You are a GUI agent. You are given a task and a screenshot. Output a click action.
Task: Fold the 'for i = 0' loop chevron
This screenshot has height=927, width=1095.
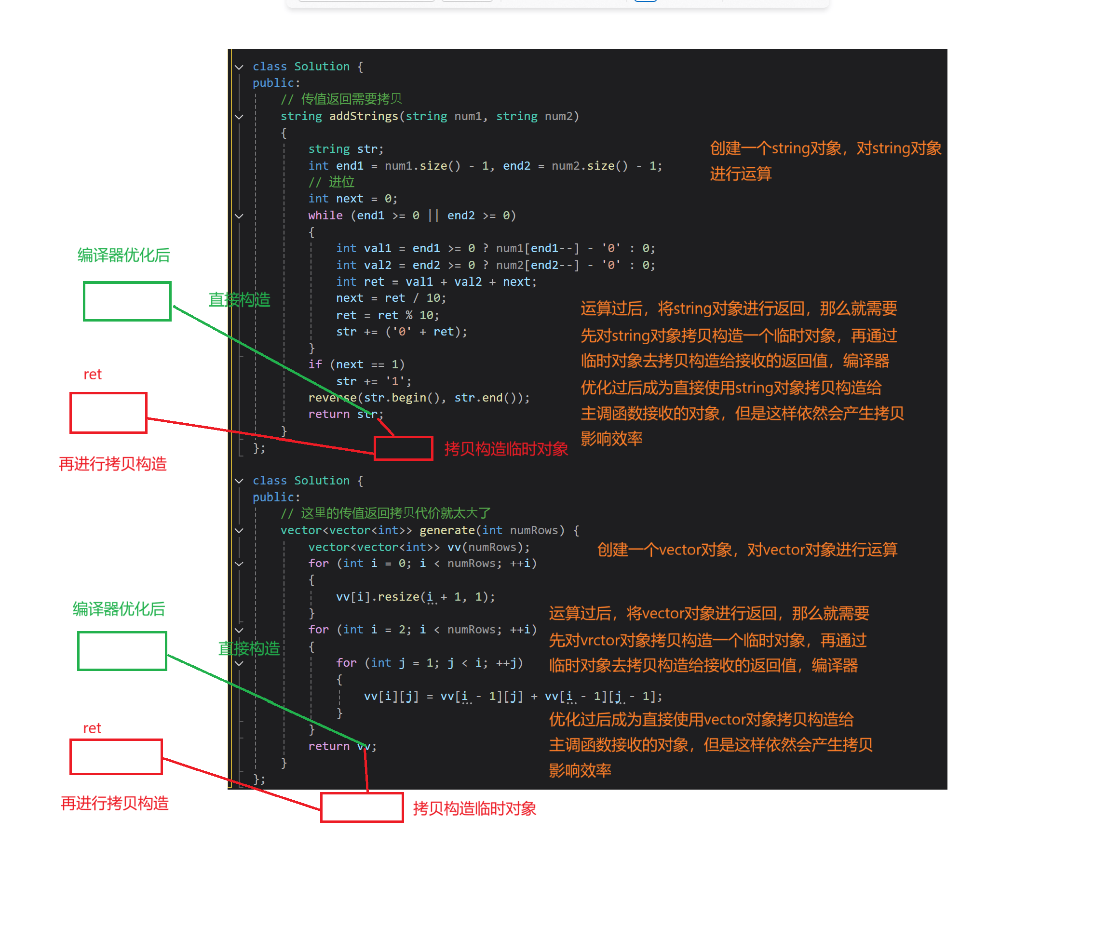pos(239,564)
